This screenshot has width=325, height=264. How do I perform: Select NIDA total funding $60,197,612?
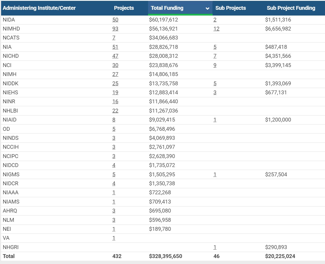click(164, 20)
